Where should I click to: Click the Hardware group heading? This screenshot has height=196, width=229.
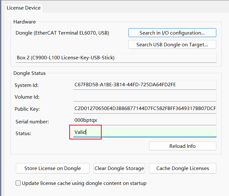[24, 22]
